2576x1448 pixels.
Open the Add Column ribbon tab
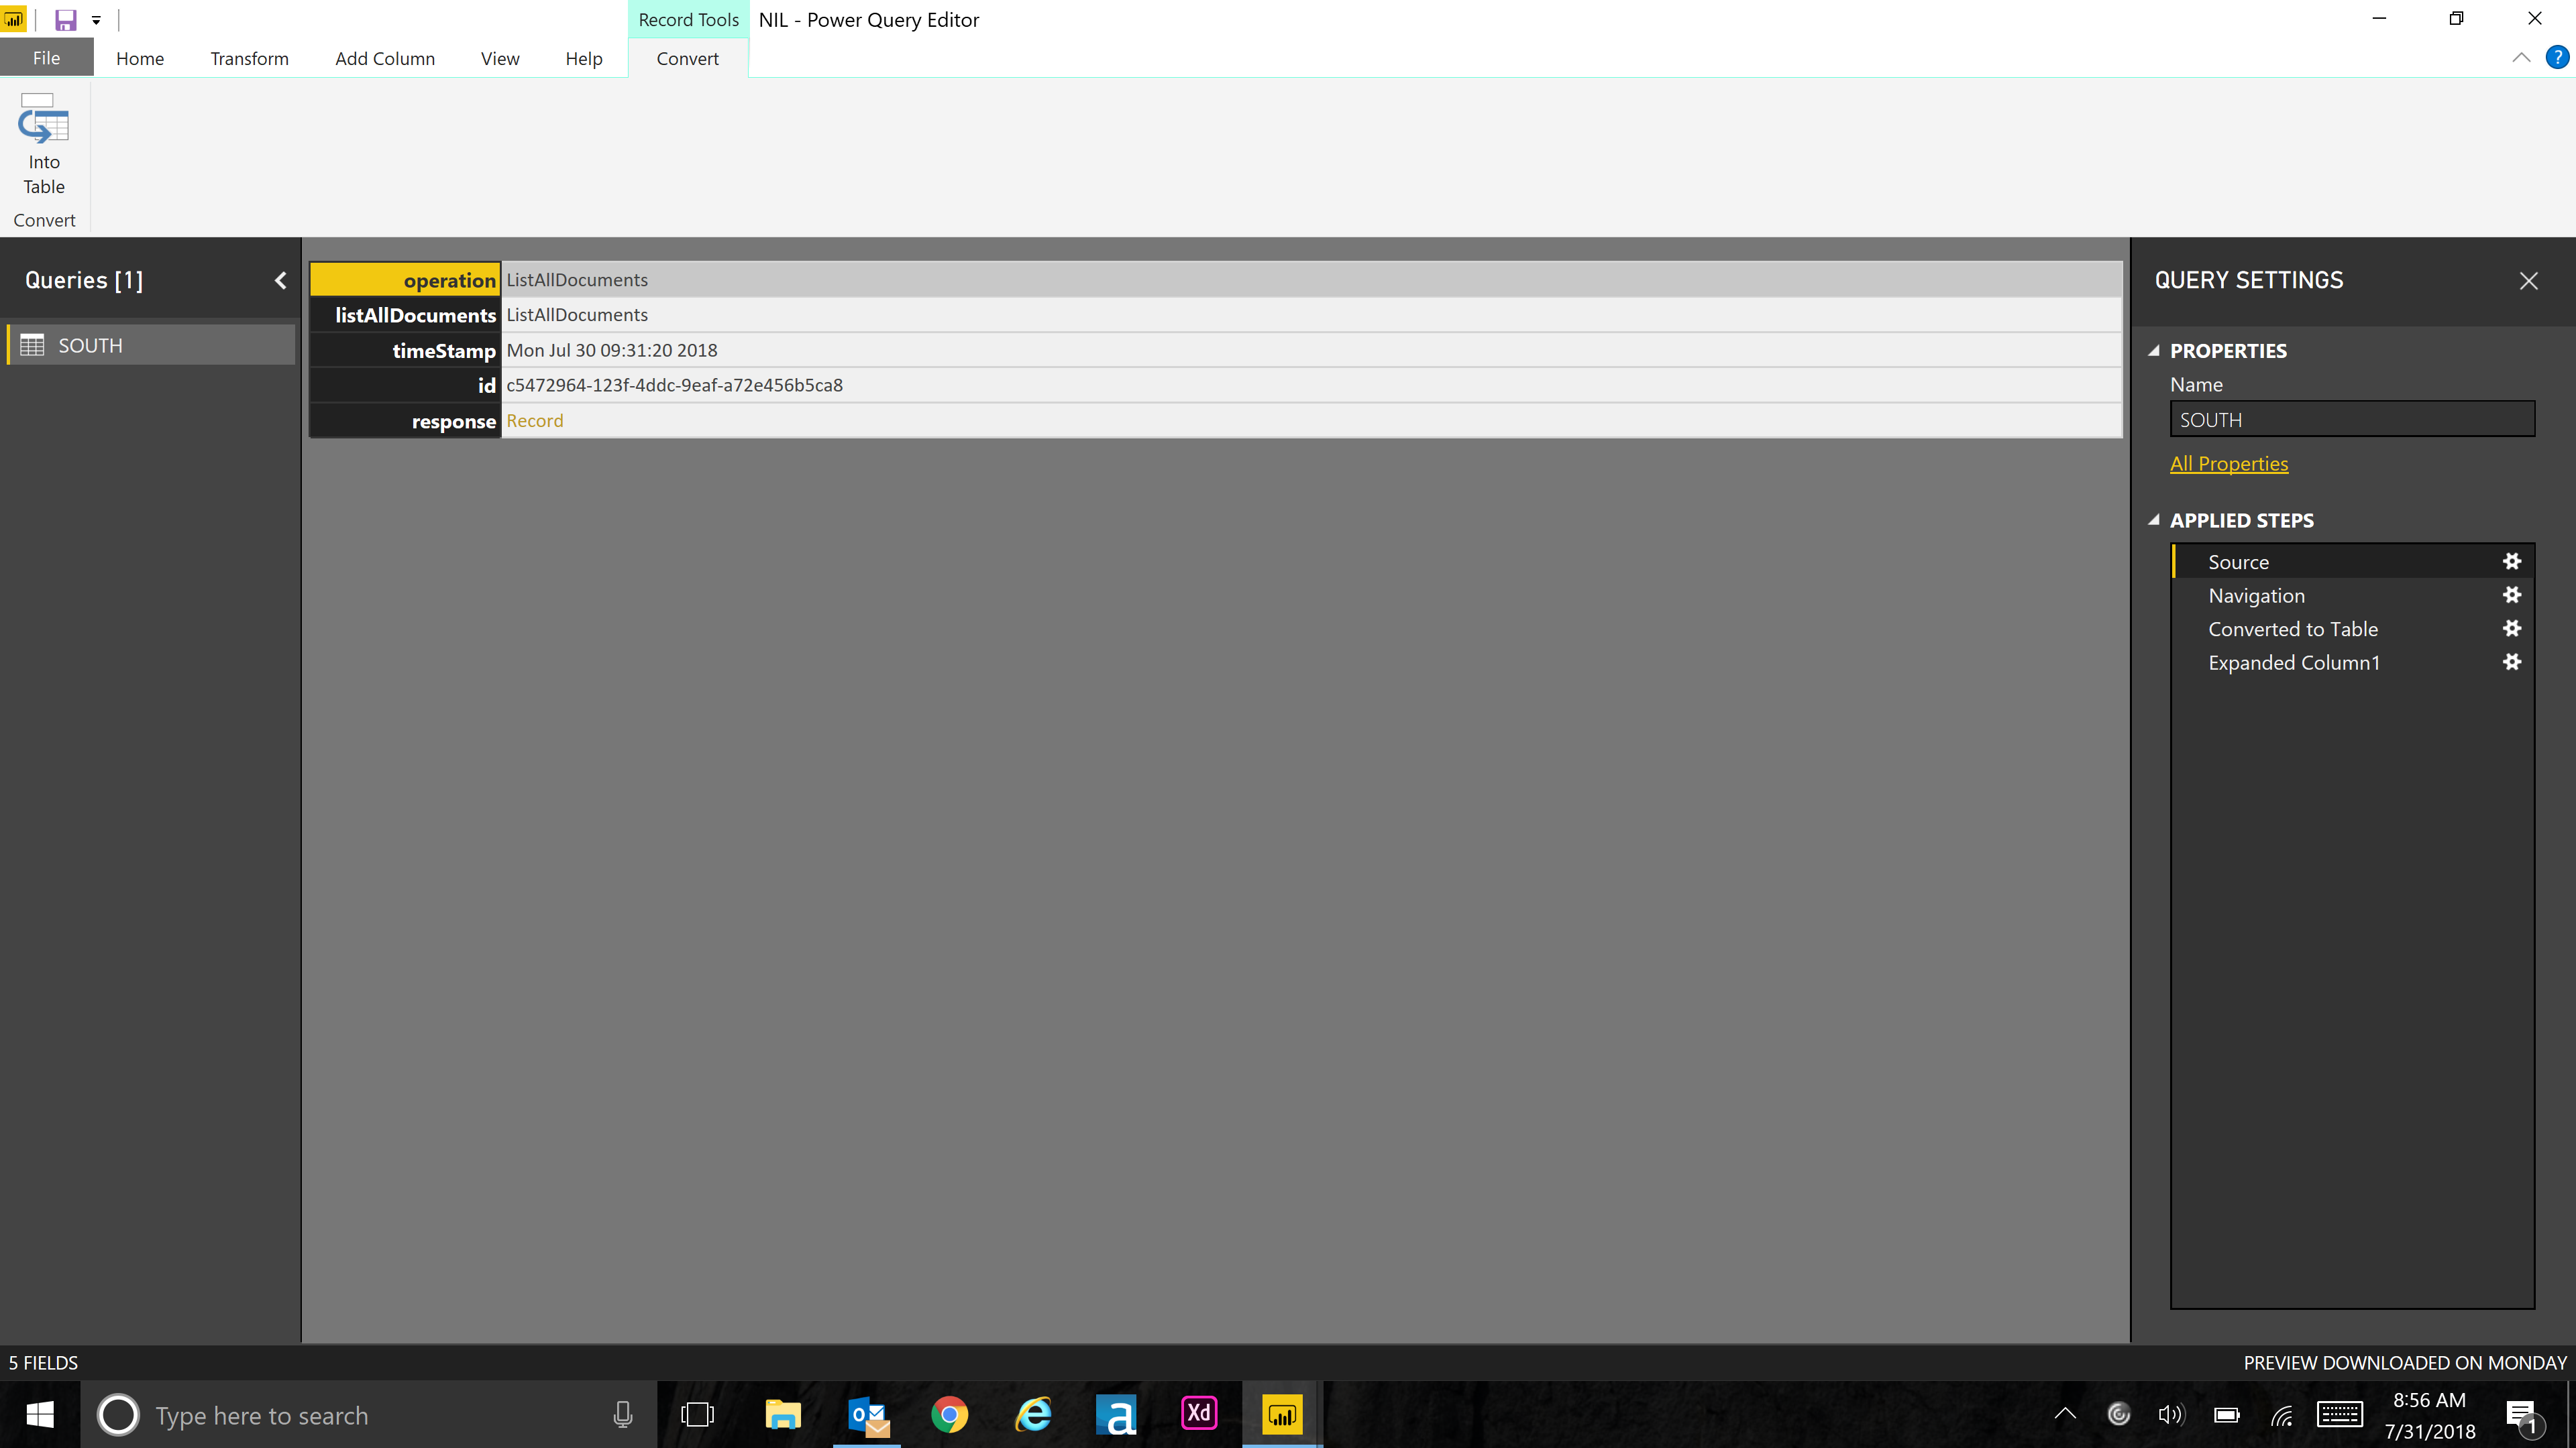385,58
